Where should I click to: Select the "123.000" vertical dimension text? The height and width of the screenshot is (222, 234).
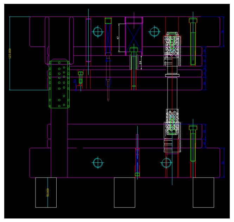click(x=10, y=53)
